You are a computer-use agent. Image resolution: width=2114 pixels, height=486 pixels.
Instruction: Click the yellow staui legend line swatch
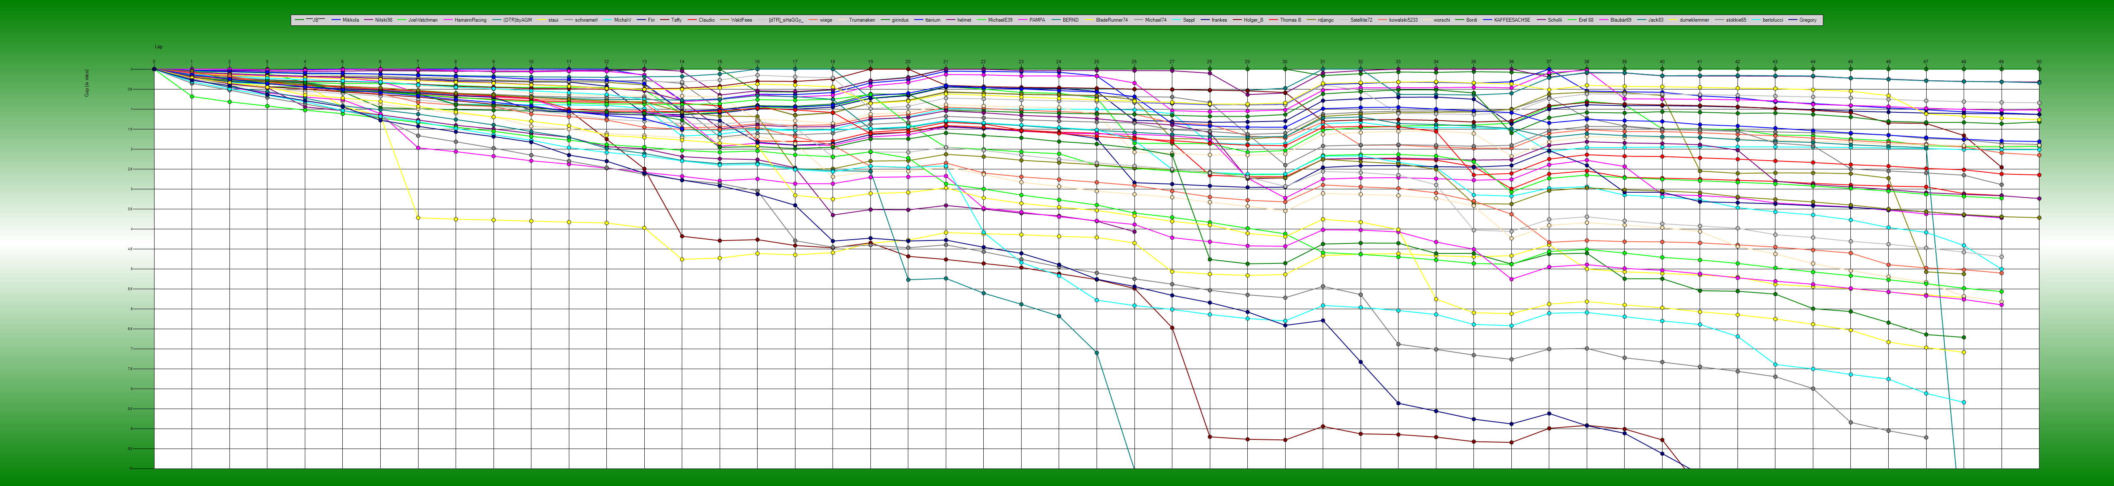pos(542,20)
